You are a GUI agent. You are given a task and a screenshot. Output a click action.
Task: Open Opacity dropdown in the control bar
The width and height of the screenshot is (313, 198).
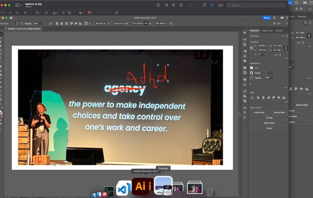44,23
